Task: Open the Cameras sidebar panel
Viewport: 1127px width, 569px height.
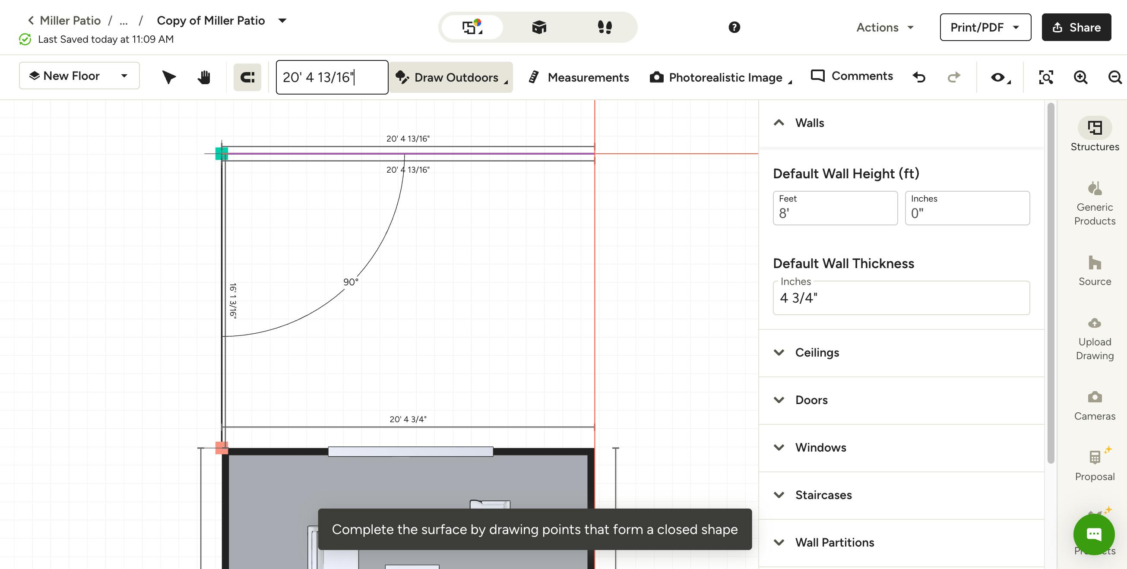Action: (x=1095, y=406)
